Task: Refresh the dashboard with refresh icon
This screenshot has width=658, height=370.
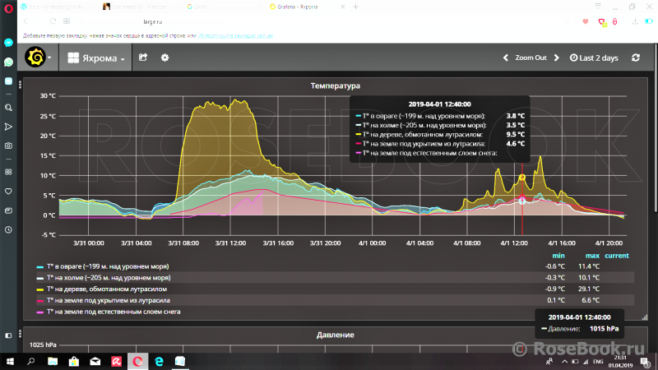Action: 635,58
